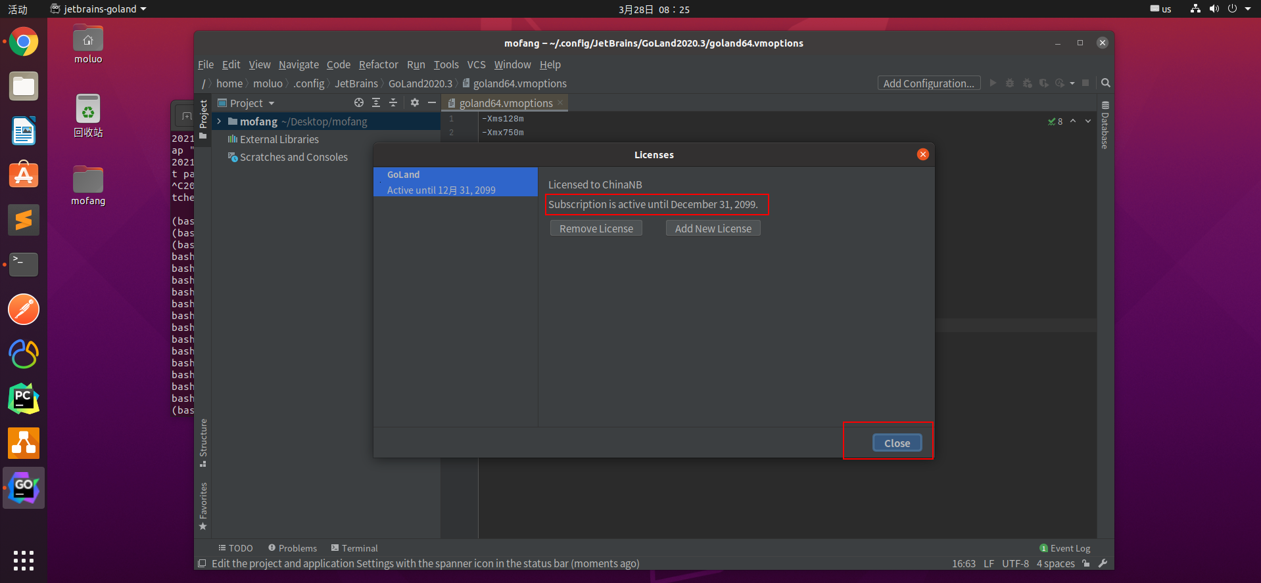Click the Collapse All icon in Project panel
This screenshot has width=1261, height=583.
click(393, 102)
